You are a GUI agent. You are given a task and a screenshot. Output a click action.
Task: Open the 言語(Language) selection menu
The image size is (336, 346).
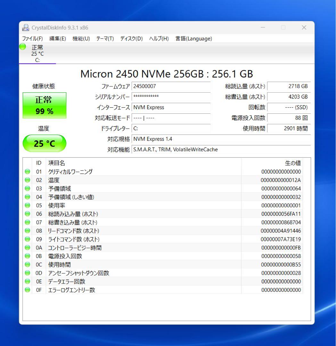(x=193, y=38)
